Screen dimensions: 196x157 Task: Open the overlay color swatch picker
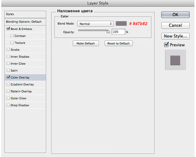121,23
